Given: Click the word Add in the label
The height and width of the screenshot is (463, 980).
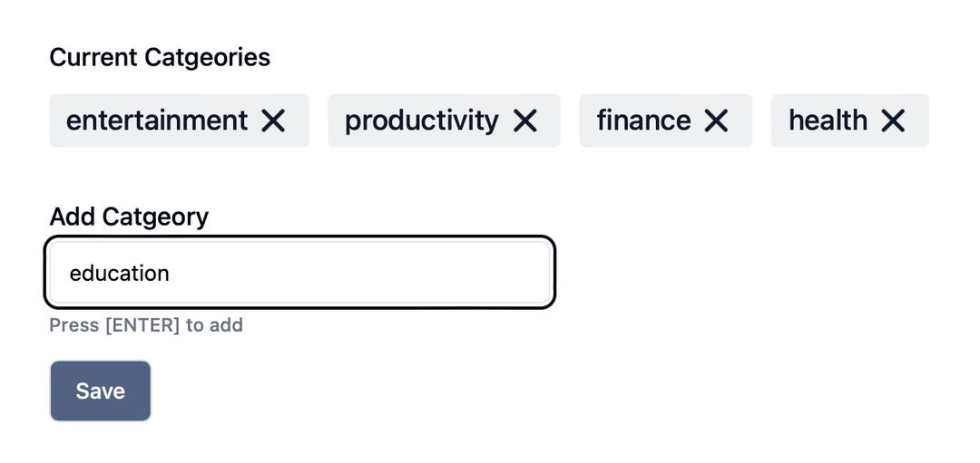Looking at the screenshot, I should pyautogui.click(x=73, y=217).
